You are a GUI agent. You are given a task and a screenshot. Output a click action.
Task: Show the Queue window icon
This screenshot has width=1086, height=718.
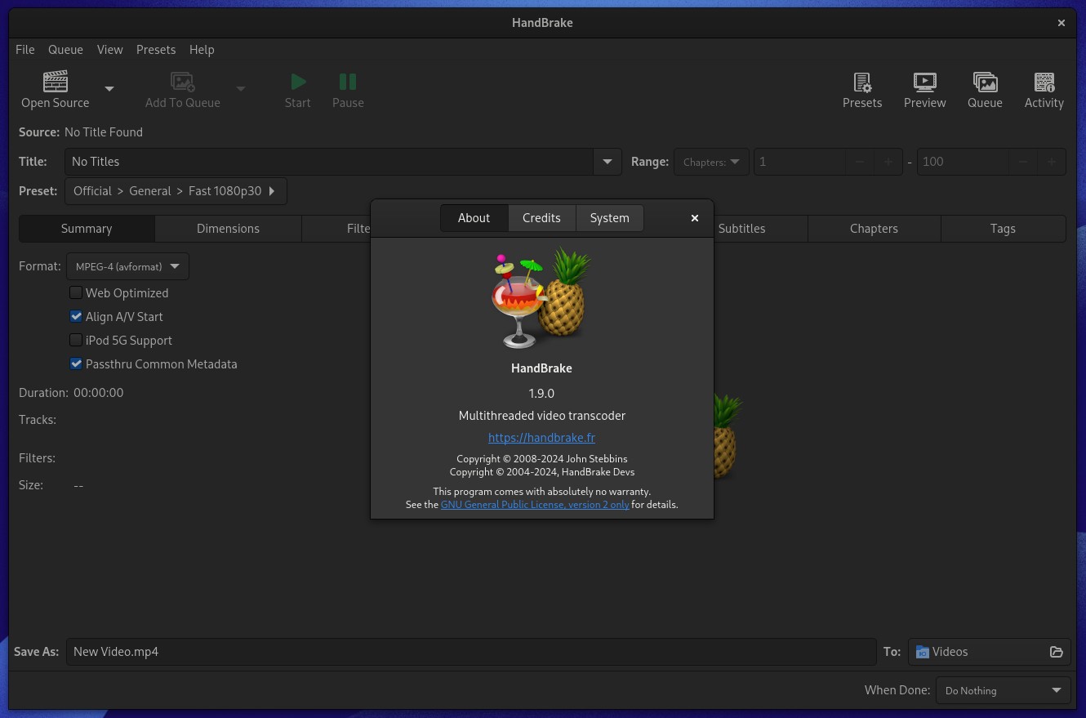click(x=985, y=82)
